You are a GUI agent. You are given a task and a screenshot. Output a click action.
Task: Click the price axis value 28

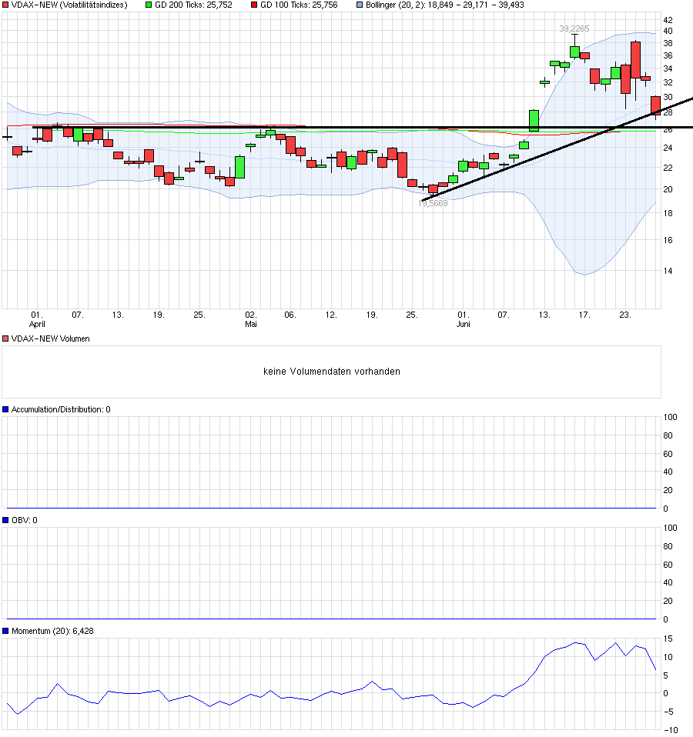tap(668, 113)
